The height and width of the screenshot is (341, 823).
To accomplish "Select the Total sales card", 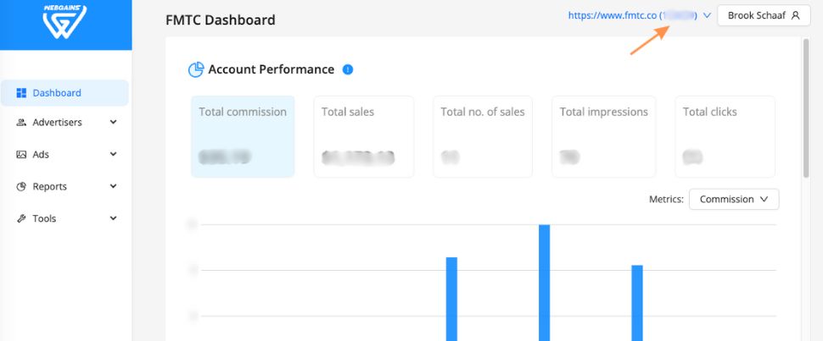I will [364, 136].
